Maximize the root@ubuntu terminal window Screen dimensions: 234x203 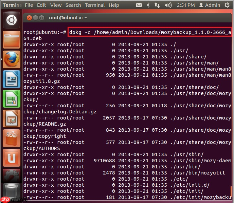pyautogui.click(x=41, y=18)
